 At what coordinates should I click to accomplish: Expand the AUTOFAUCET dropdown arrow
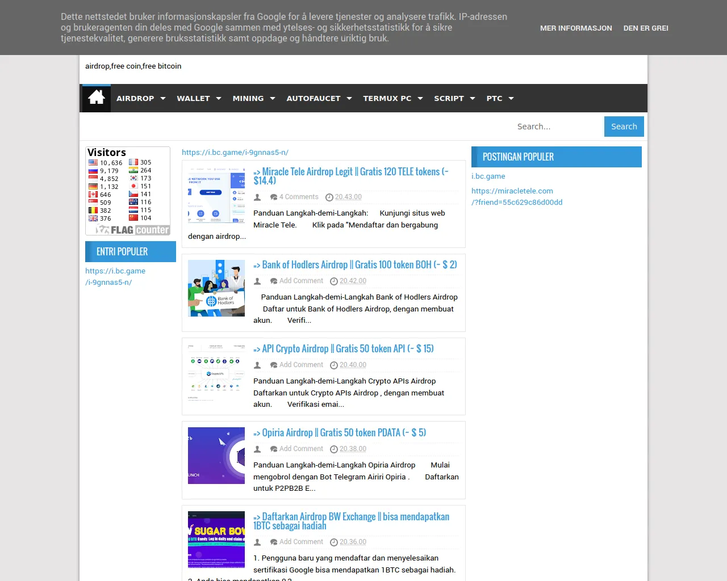(x=349, y=99)
